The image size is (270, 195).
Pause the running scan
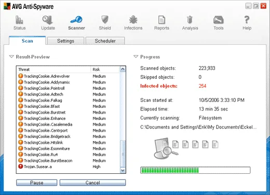(37, 183)
